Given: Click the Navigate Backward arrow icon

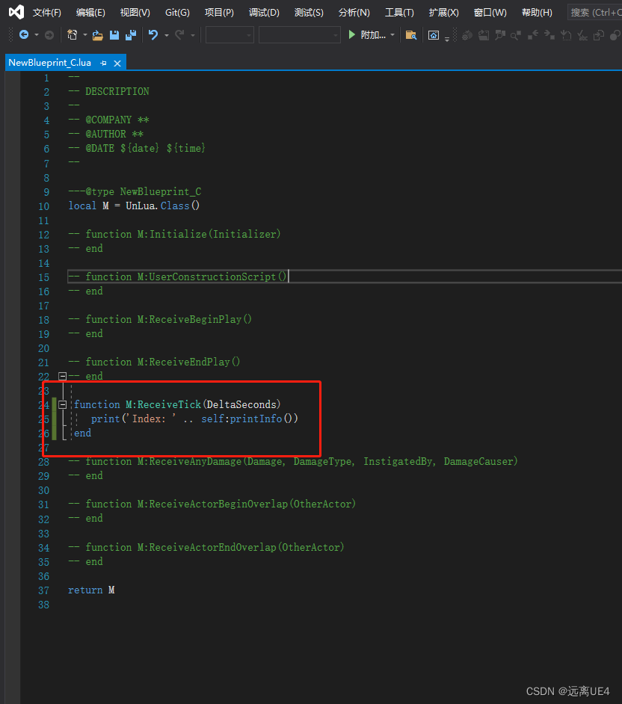Looking at the screenshot, I should 24,35.
